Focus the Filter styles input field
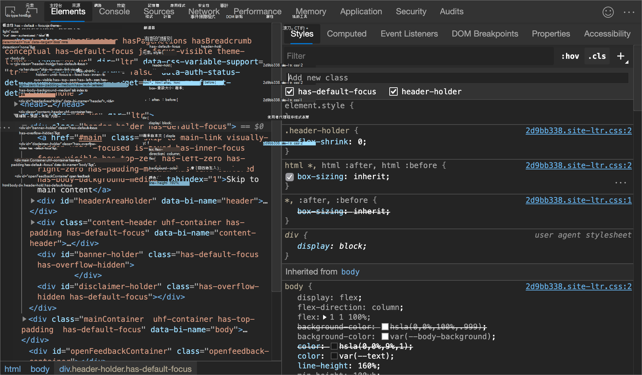The width and height of the screenshot is (642, 375). 419,56
